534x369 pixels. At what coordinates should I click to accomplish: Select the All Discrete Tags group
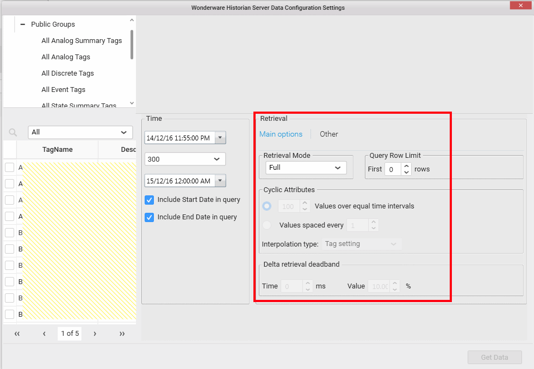[67, 73]
